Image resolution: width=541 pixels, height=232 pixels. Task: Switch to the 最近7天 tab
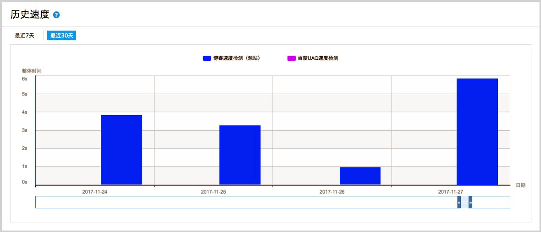[24, 36]
